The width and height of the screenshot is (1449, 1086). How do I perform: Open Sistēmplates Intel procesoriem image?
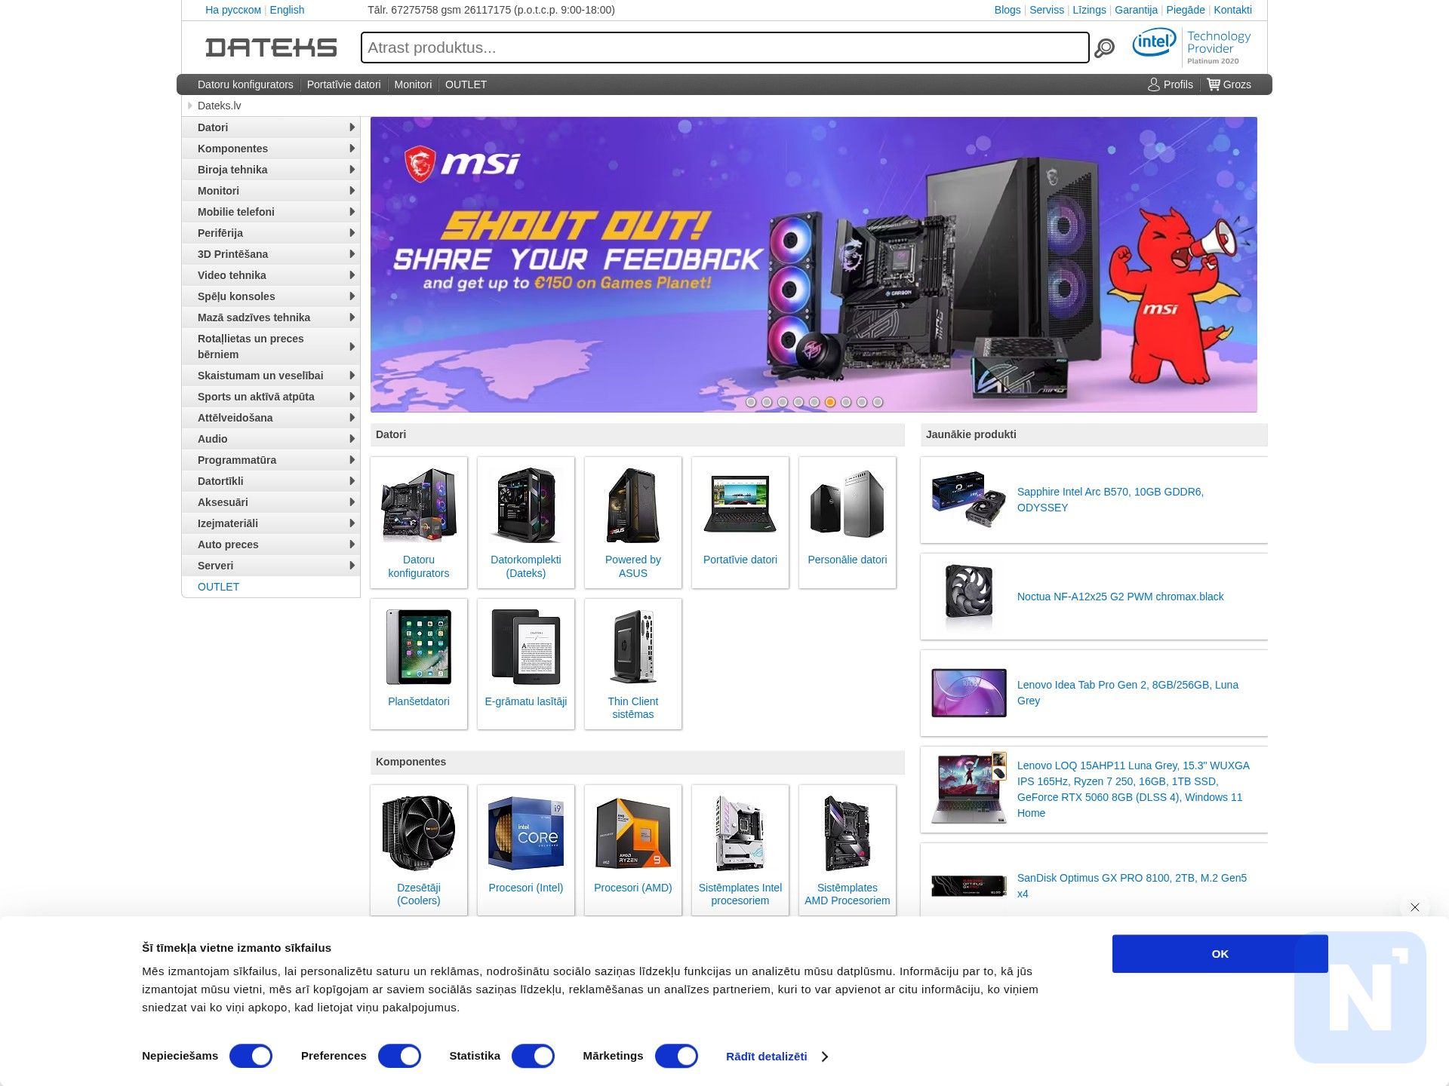740,833
